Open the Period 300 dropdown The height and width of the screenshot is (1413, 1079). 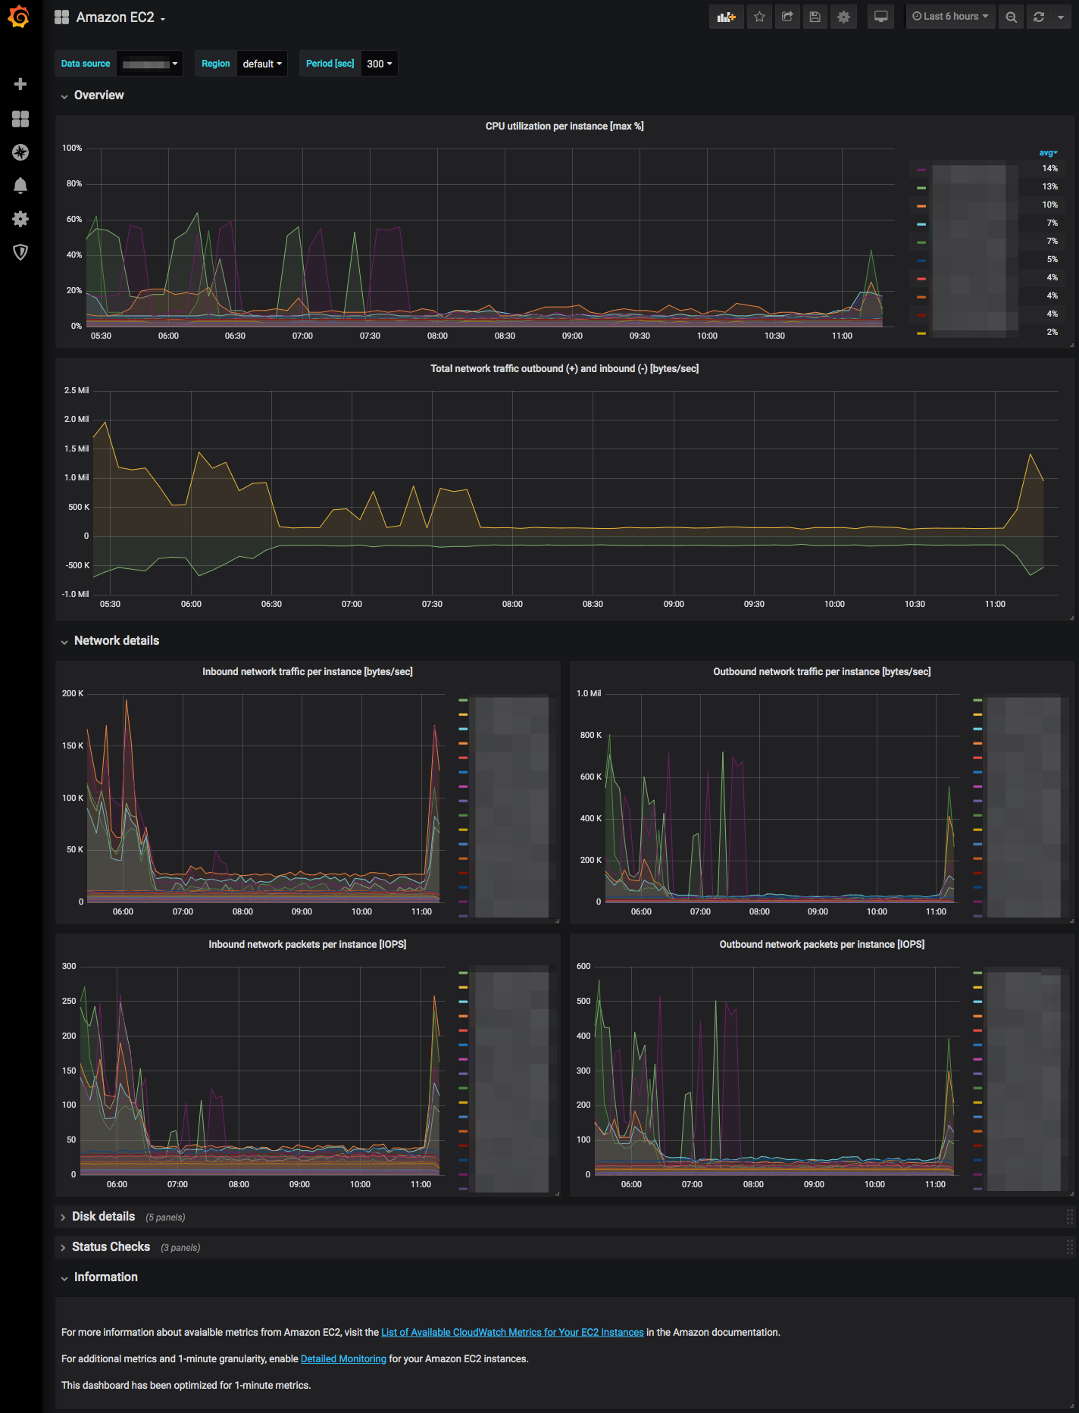pyautogui.click(x=380, y=64)
